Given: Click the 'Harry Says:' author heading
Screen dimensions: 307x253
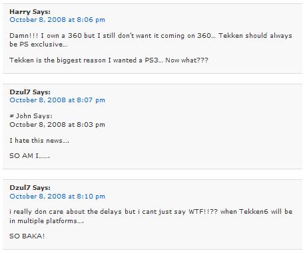Looking at the screenshot, I should [30, 12].
